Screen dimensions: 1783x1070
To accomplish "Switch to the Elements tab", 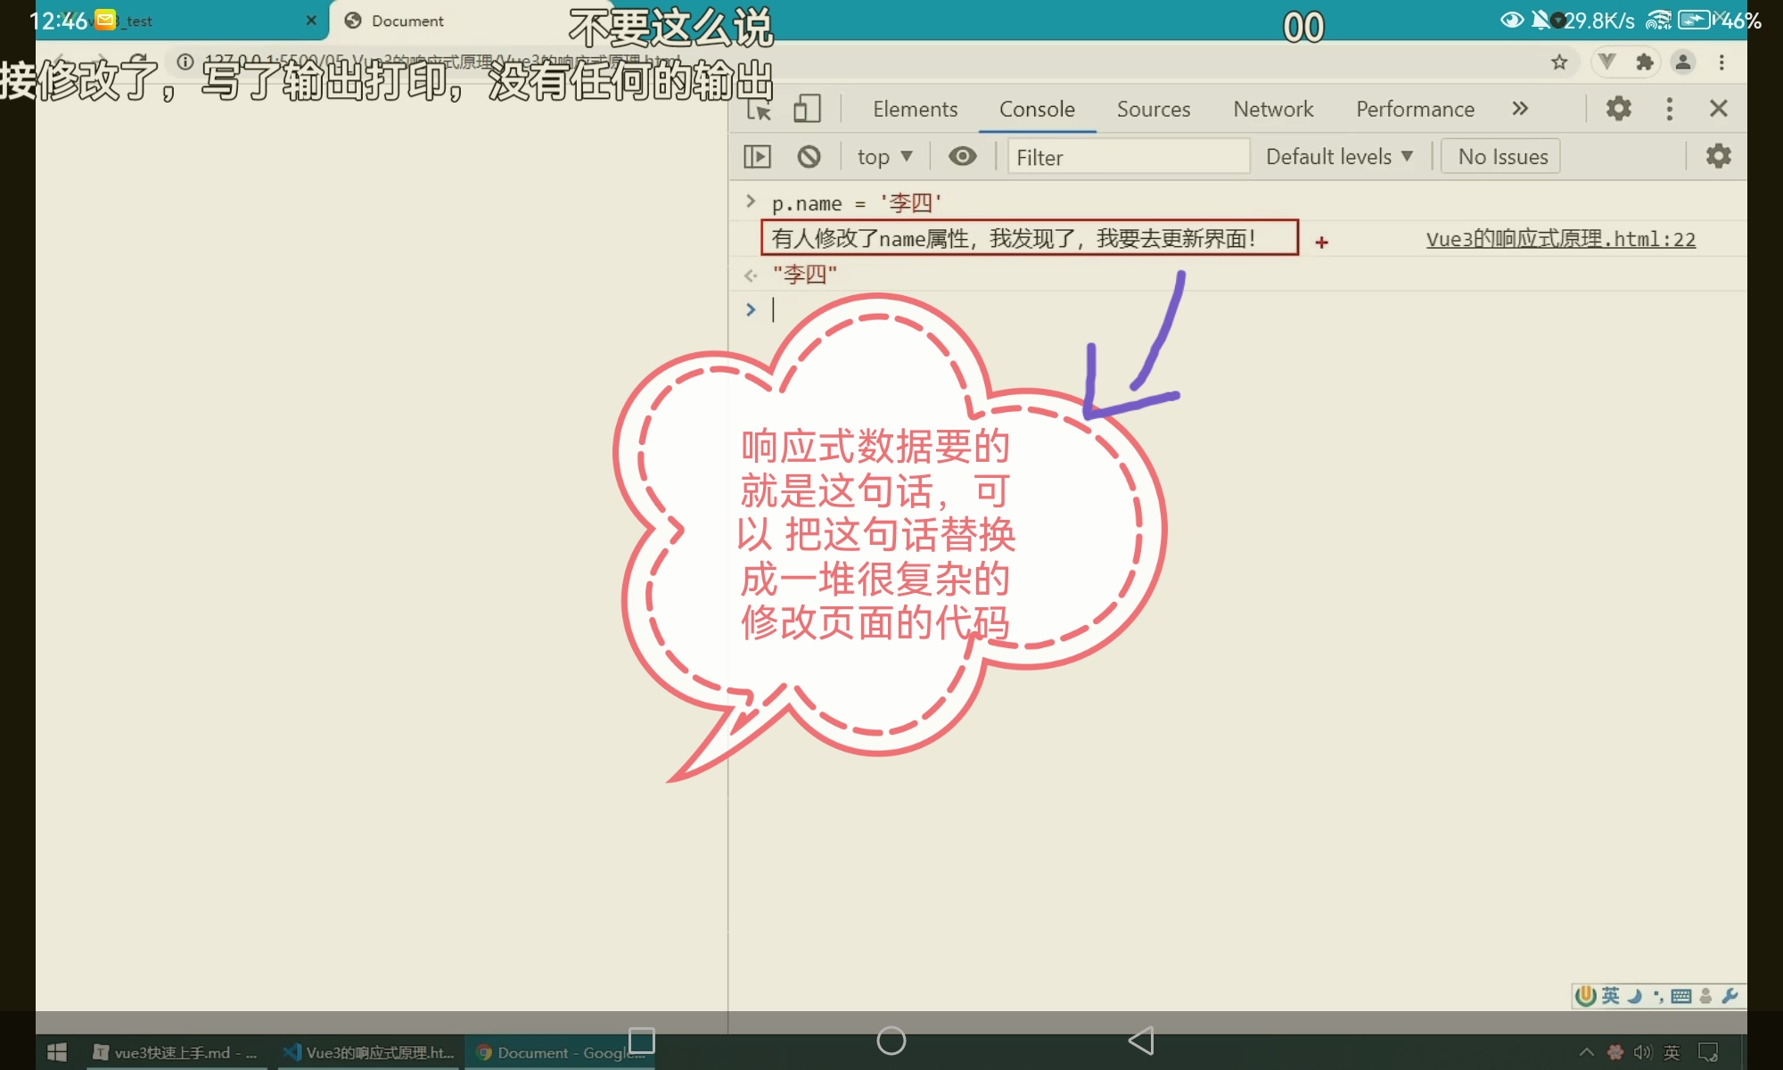I will click(x=915, y=109).
